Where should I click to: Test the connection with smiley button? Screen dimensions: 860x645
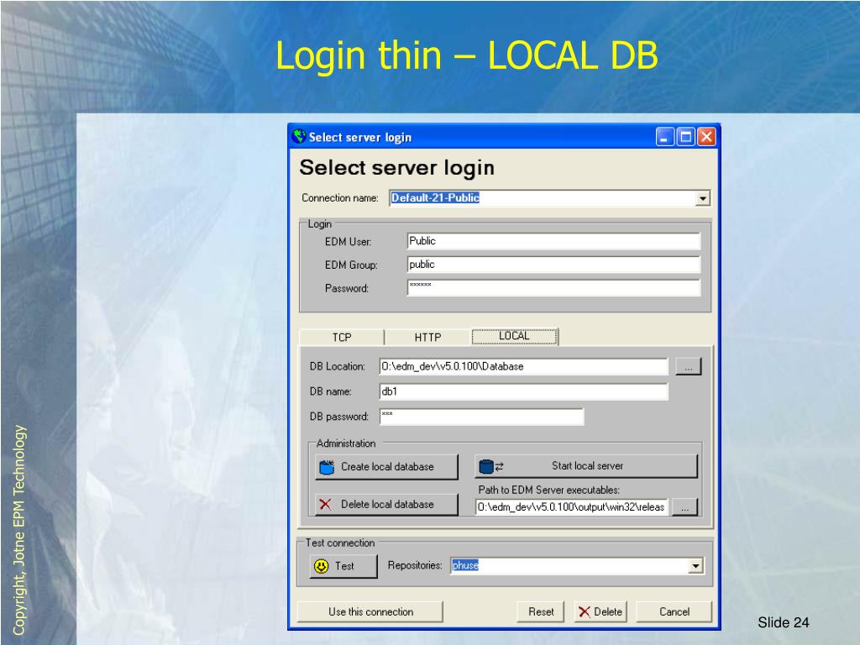[x=344, y=566]
